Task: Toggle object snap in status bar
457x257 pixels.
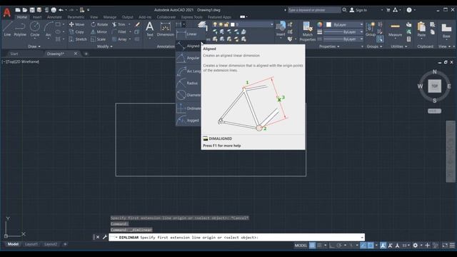Action: (371, 246)
